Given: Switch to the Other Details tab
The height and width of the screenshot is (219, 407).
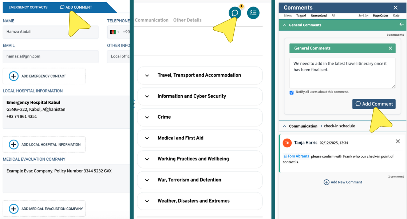Looking at the screenshot, I should tap(187, 20).
